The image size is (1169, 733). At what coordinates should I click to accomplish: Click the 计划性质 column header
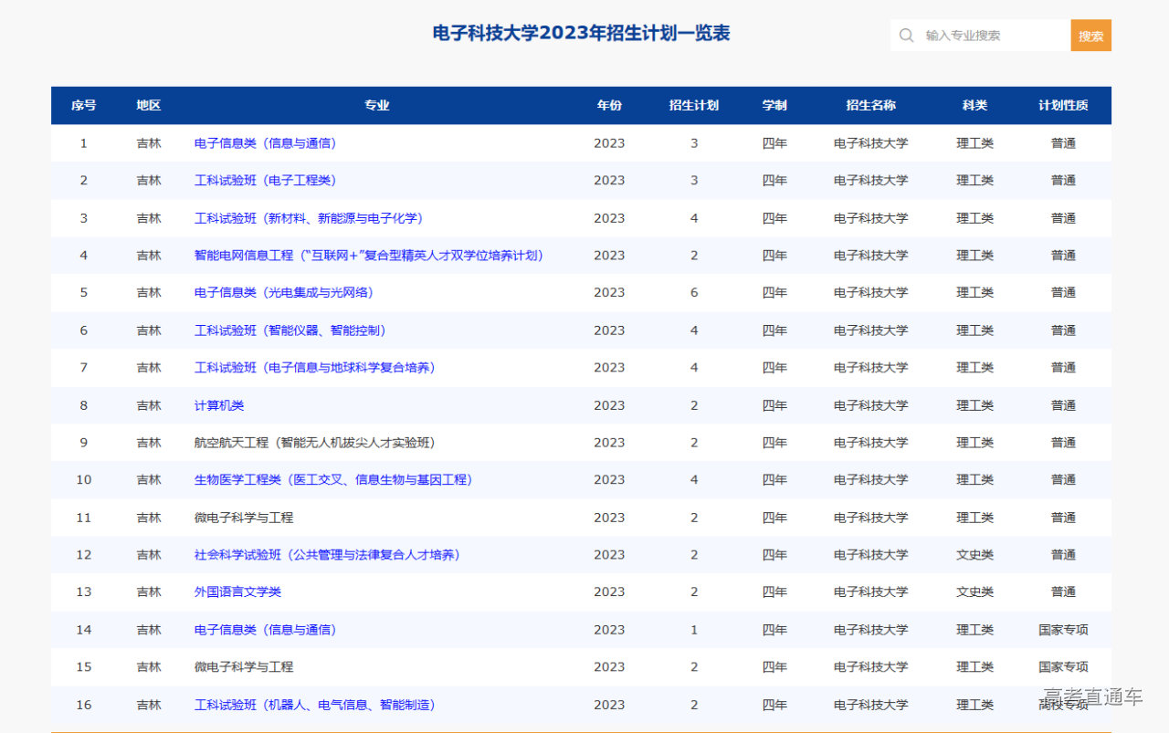click(1064, 105)
